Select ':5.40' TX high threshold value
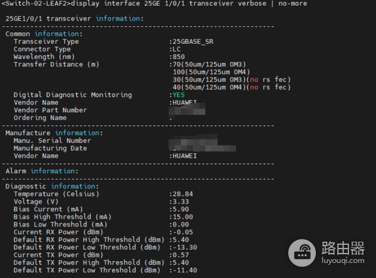This screenshot has width=376, height=278. [179, 263]
